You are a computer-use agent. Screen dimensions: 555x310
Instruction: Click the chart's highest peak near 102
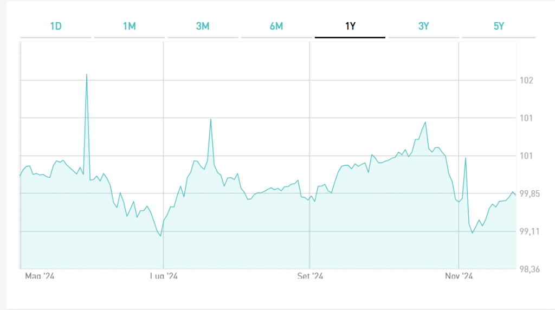pos(87,74)
